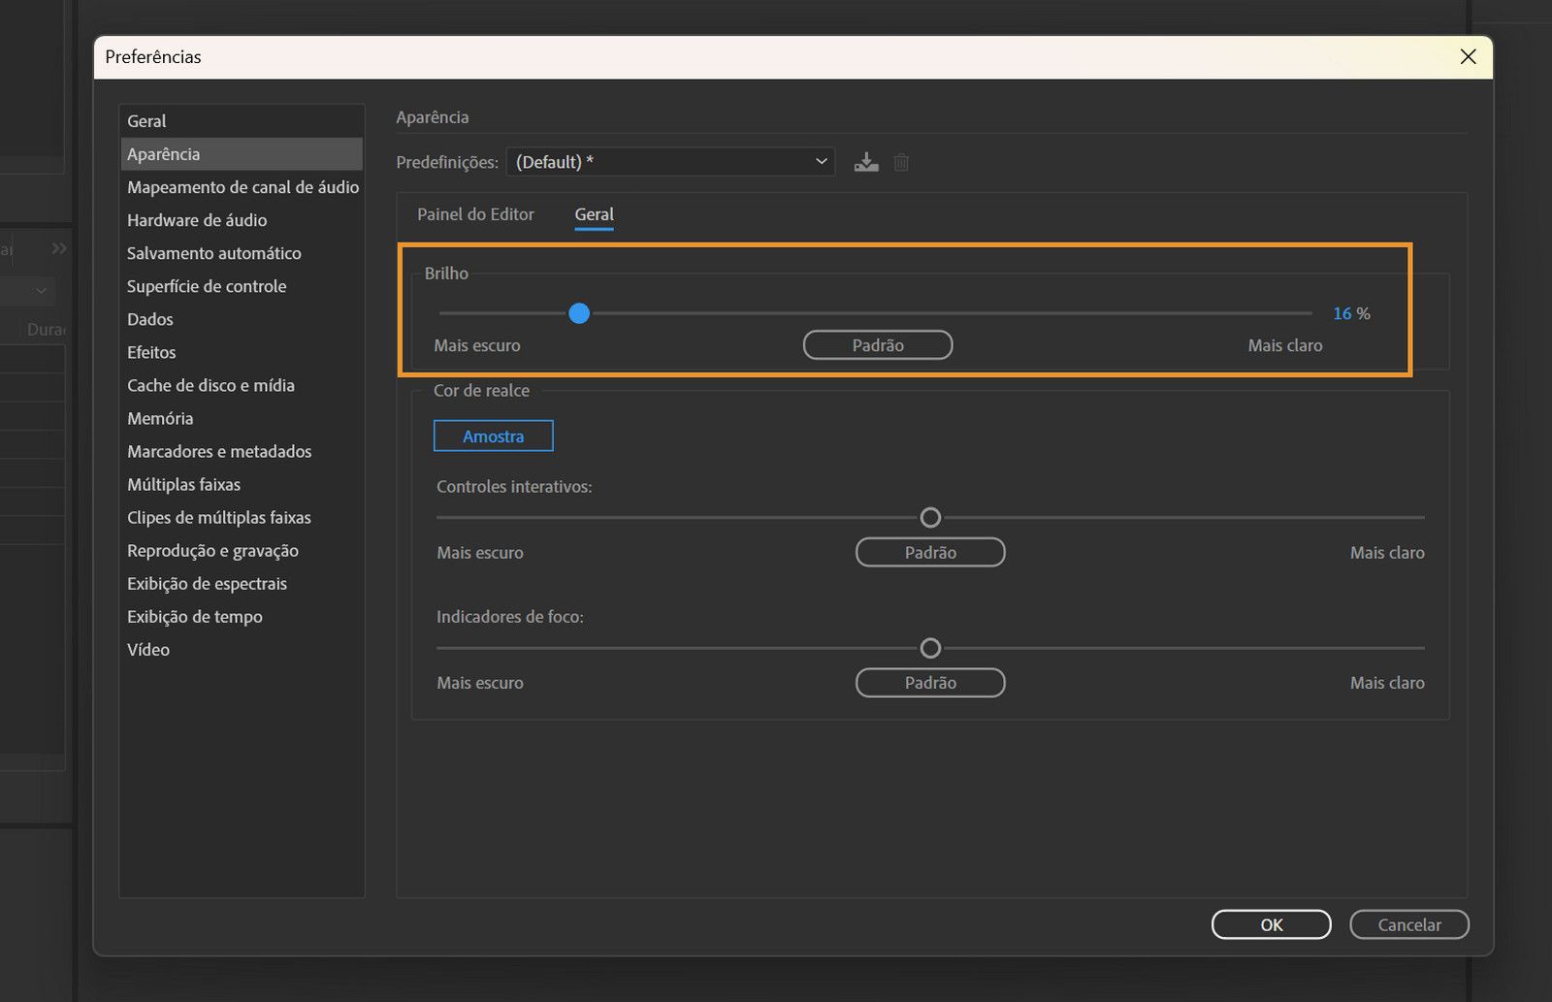The height and width of the screenshot is (1002, 1552).
Task: Click the save preset icon
Action: (865, 162)
